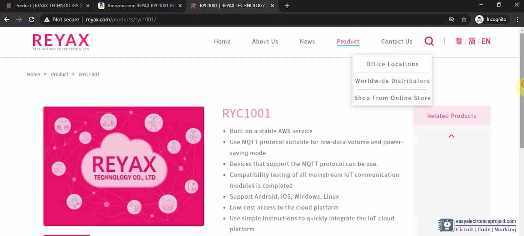Open a new browser tab

pos(287,6)
